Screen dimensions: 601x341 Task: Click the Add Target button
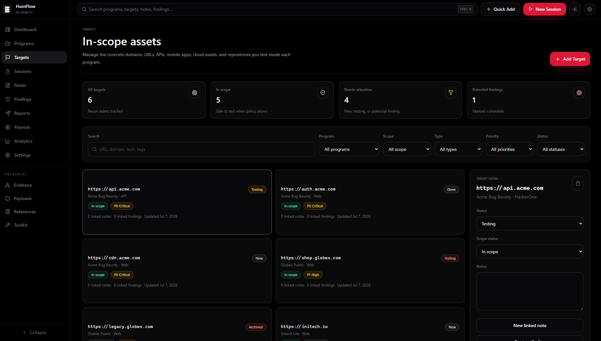tap(570, 59)
